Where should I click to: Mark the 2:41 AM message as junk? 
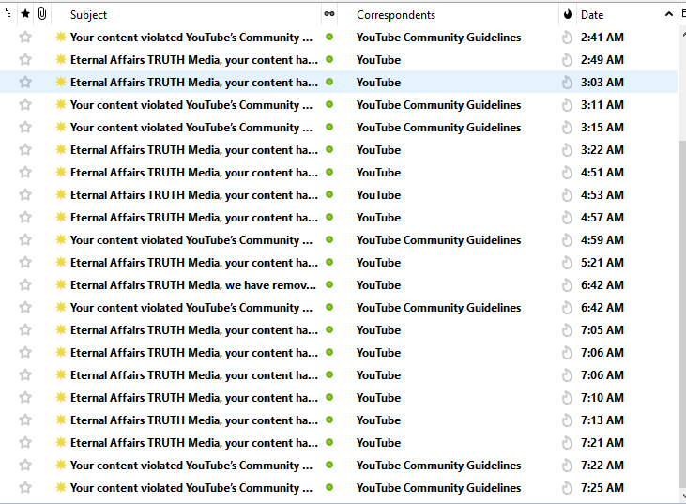[x=567, y=38]
